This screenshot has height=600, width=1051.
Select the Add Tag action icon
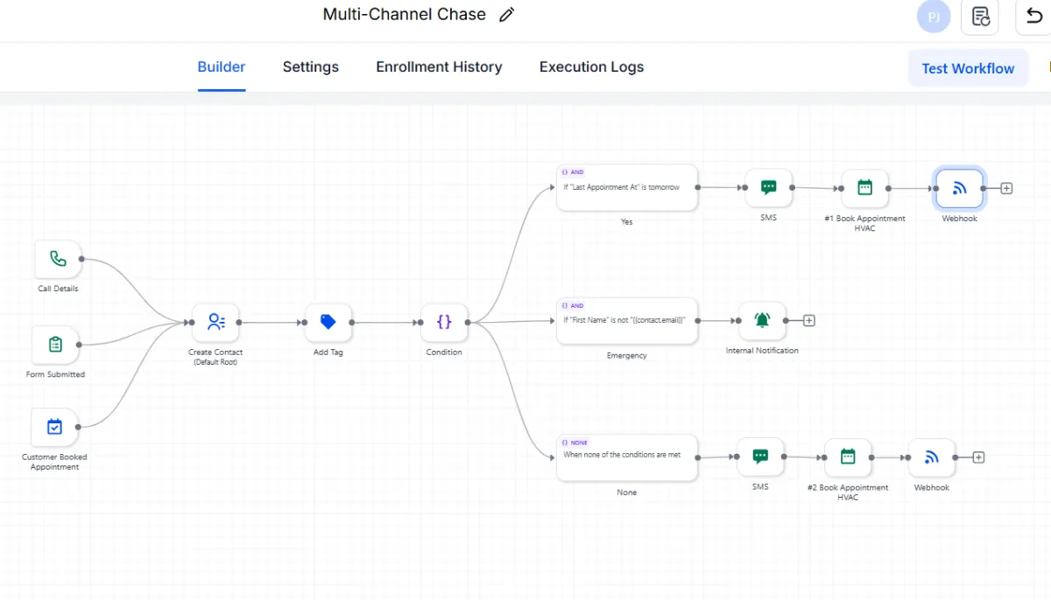(328, 323)
